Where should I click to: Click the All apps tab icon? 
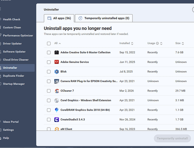pos(49,18)
